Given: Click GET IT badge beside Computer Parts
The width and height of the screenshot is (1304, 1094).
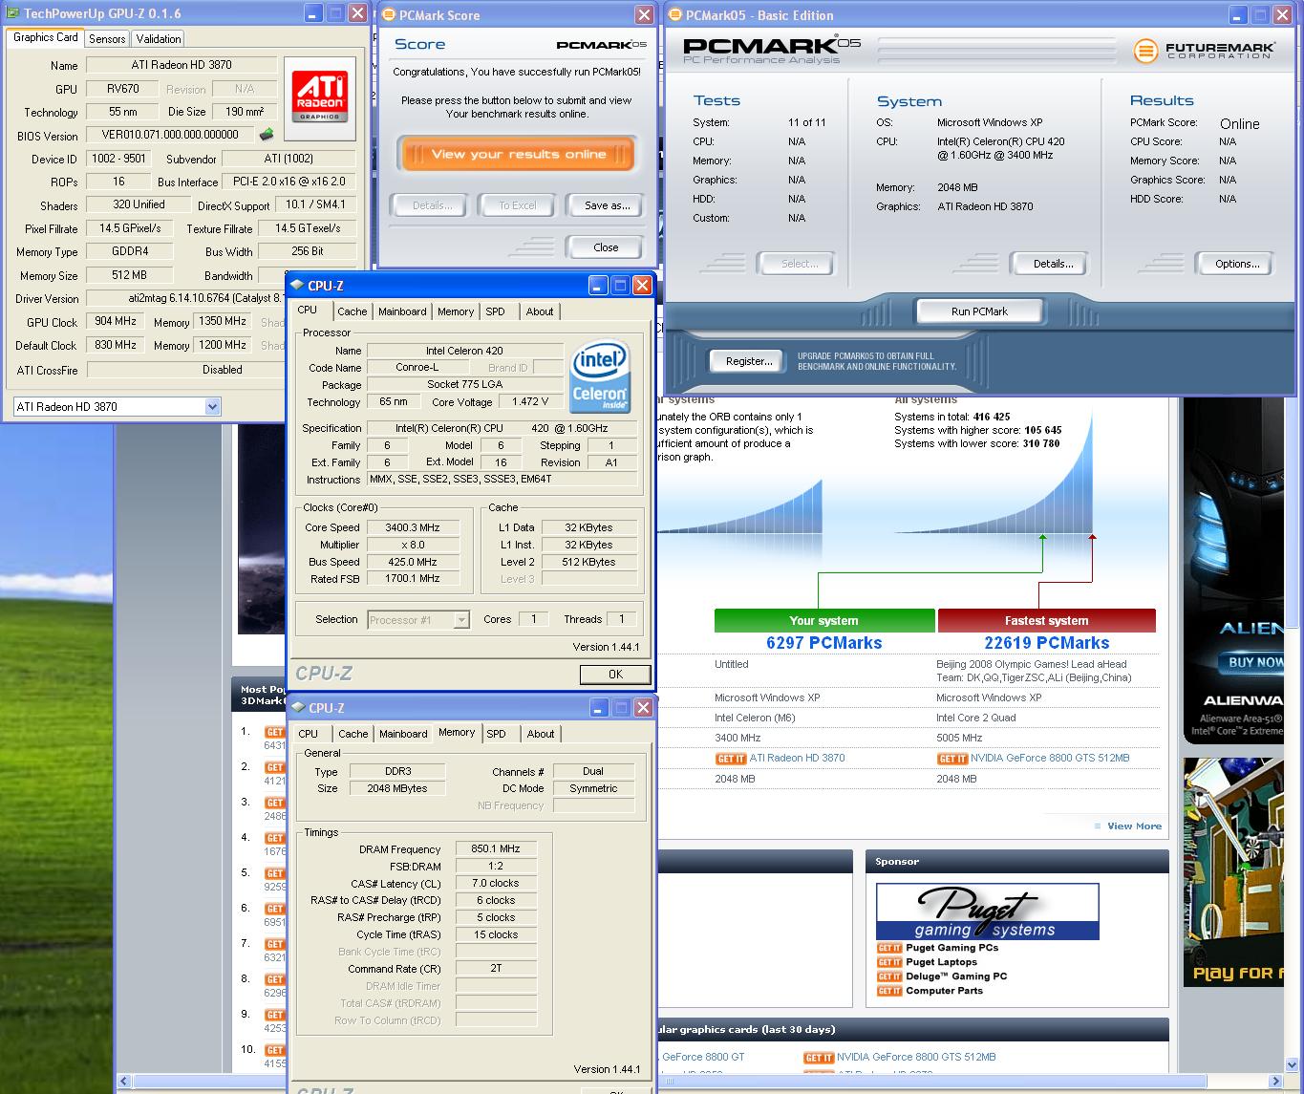Looking at the screenshot, I should [889, 991].
